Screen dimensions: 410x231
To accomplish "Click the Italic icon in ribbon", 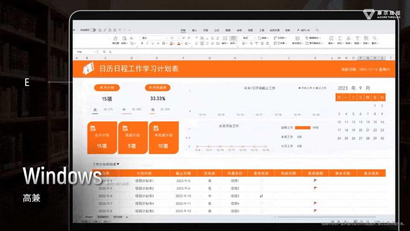I will (147, 43).
